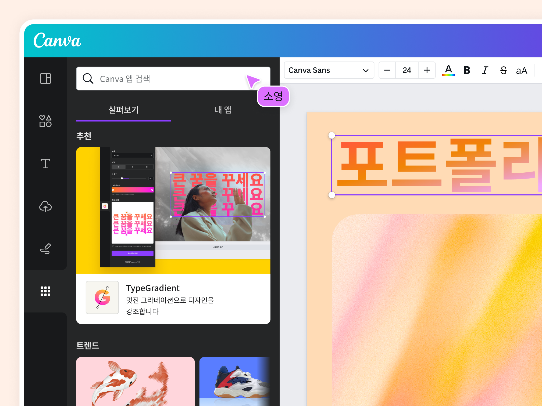
Task: Click the search magnifier icon
Action: pos(88,79)
